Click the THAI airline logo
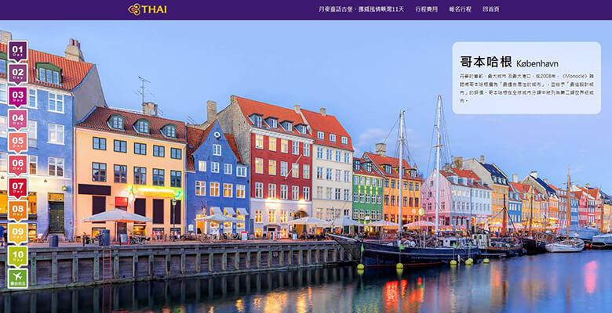Screen dimensions: 612x313 (147, 9)
